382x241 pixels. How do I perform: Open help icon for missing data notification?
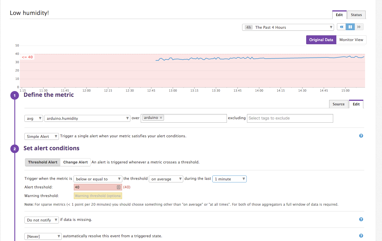tap(361, 219)
